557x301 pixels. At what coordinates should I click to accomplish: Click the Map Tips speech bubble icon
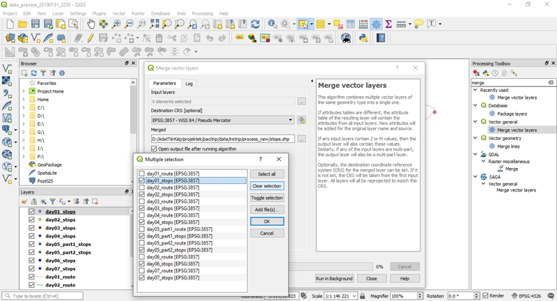419,24
